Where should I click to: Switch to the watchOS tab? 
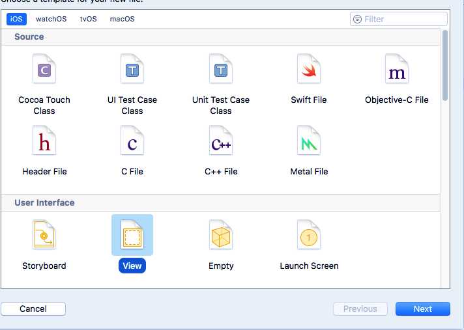[x=51, y=19]
